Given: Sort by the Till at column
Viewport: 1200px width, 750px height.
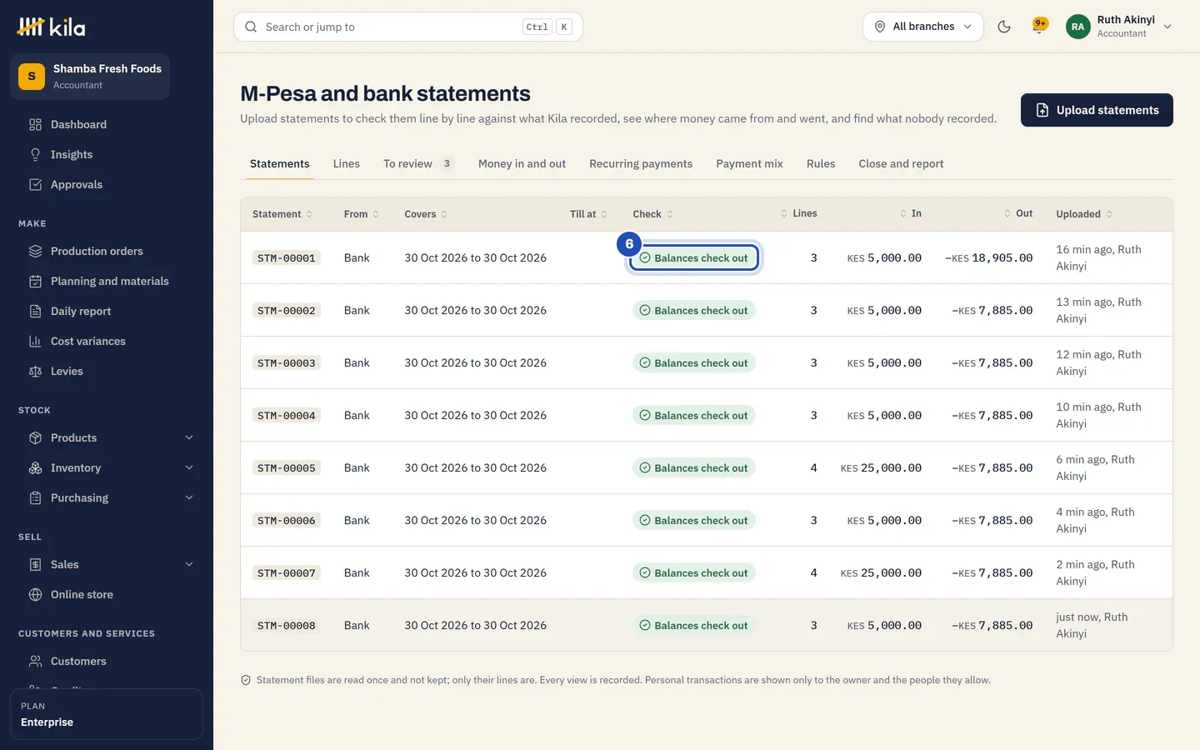Looking at the screenshot, I should (x=588, y=214).
